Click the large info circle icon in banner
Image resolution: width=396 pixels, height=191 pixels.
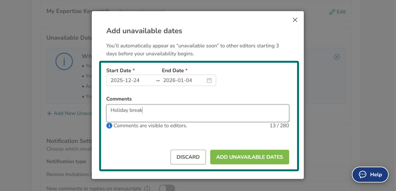64,61
